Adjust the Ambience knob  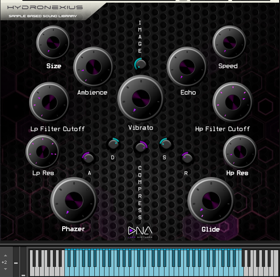click(93, 67)
